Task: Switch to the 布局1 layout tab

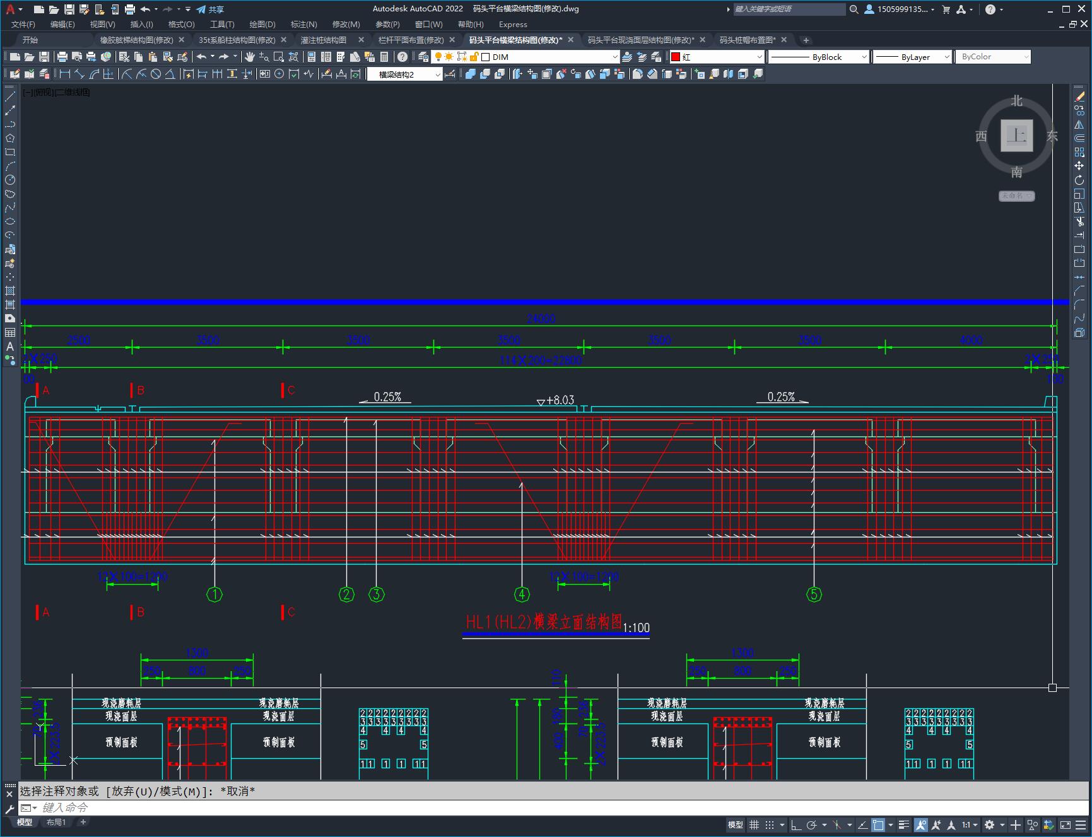Action: pos(56,822)
